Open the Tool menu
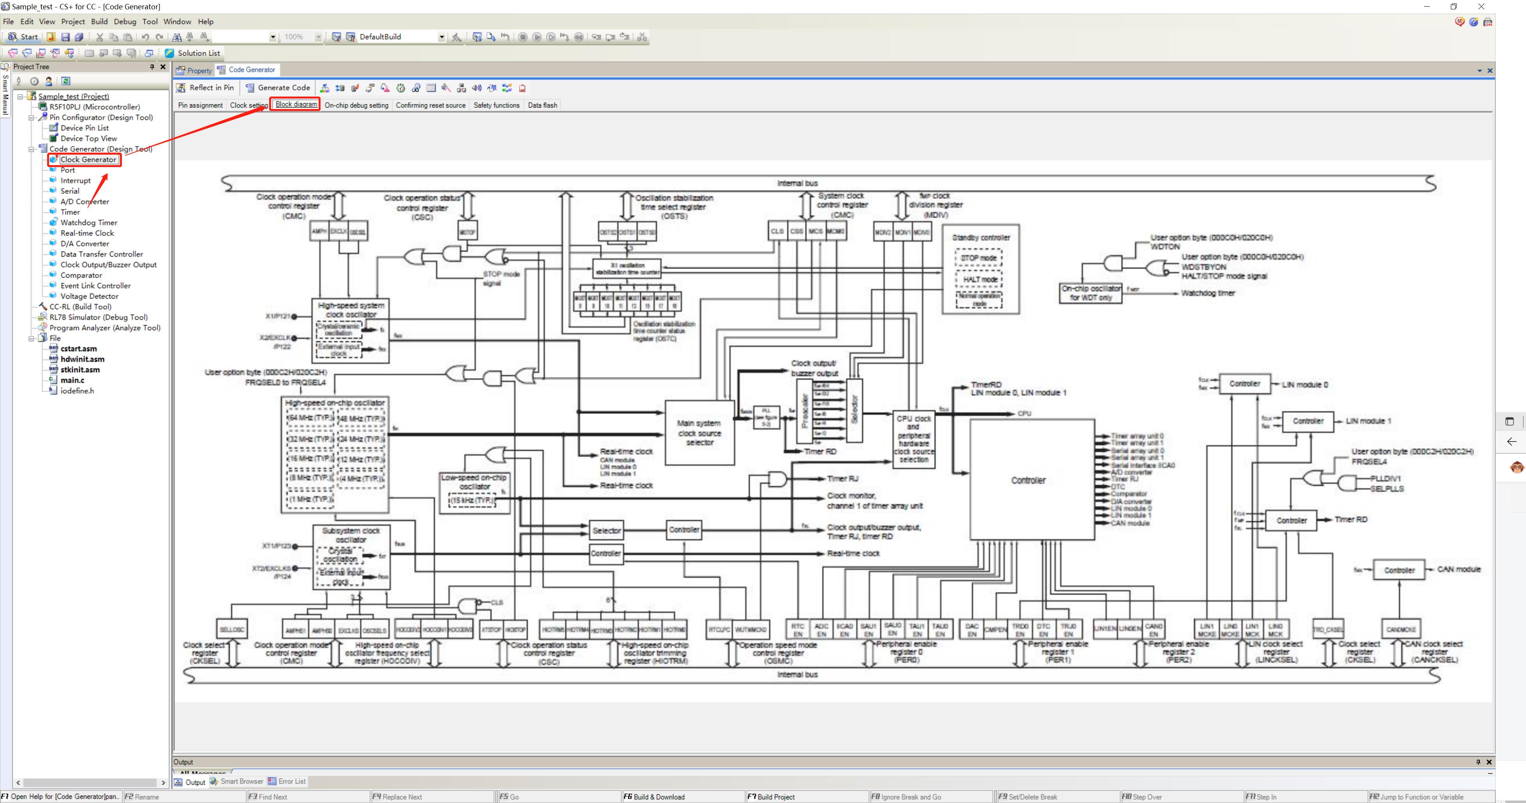This screenshot has height=803, width=1526. point(150,21)
